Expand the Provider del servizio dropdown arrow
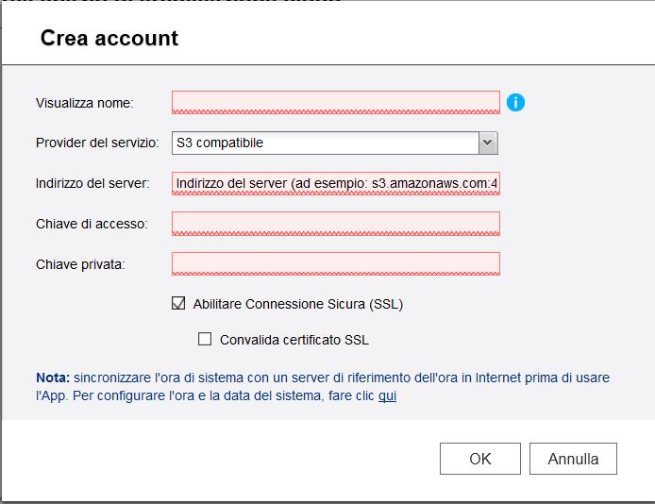This screenshot has width=655, height=504. pos(487,143)
